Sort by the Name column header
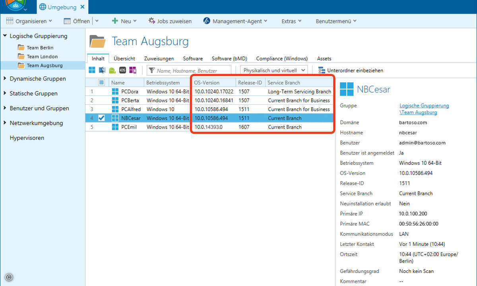Image resolution: width=477 pixels, height=286 pixels. [127, 83]
